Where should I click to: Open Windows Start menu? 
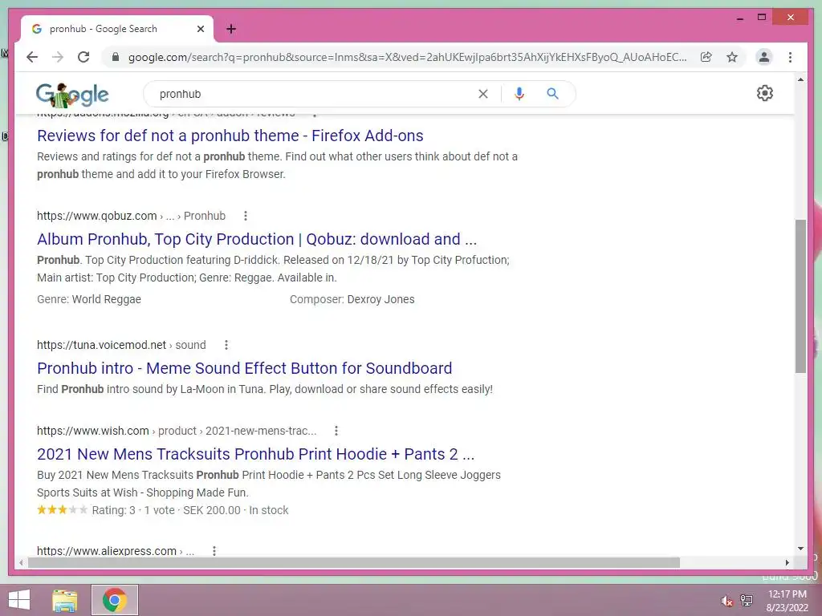19,600
